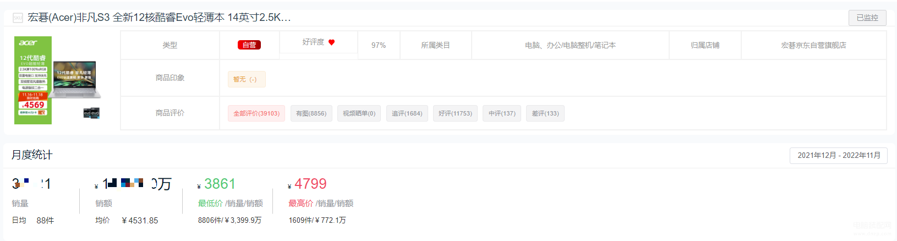Open the 宏碁京东自营旗舰店 store link

(813, 45)
